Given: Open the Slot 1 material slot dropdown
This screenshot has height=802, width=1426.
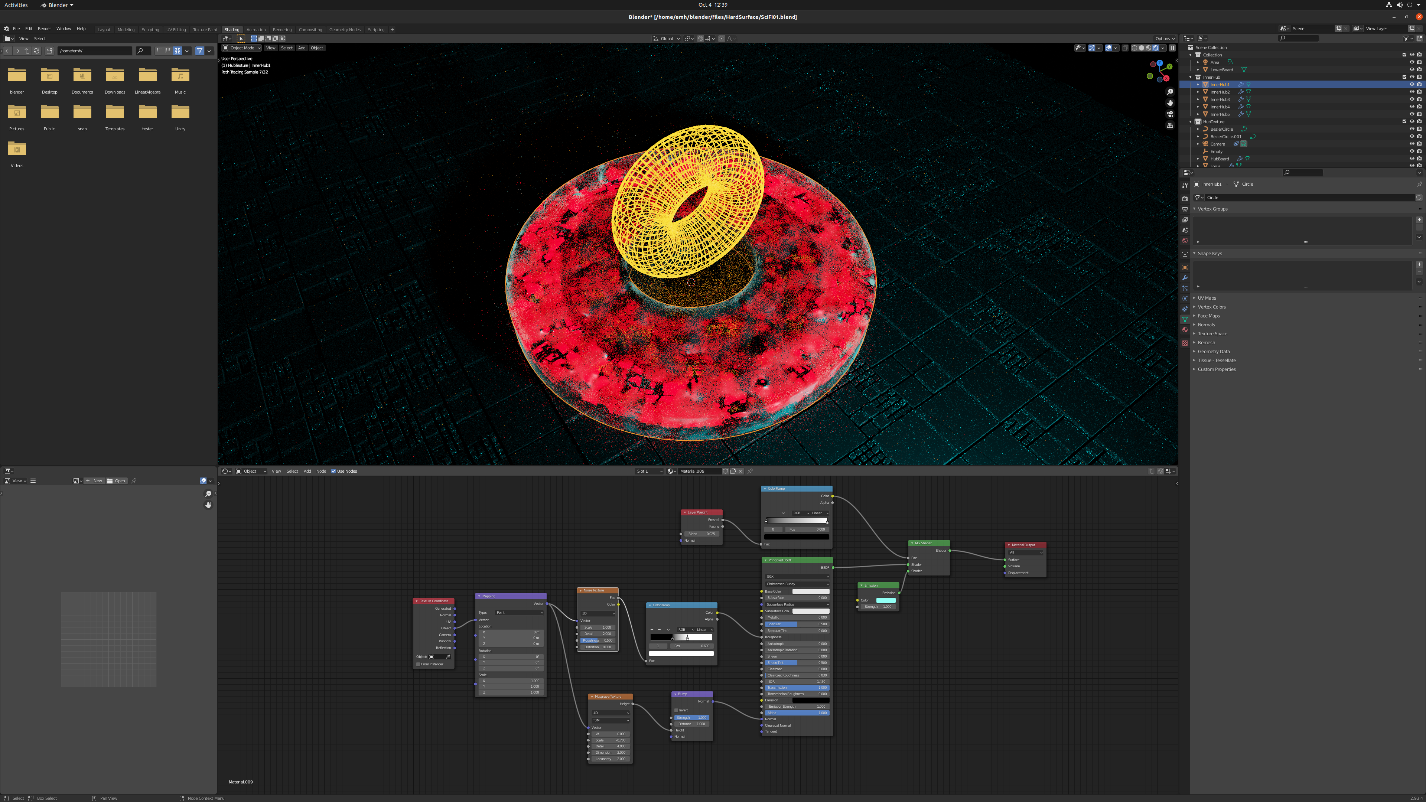Looking at the screenshot, I should pyautogui.click(x=649, y=472).
